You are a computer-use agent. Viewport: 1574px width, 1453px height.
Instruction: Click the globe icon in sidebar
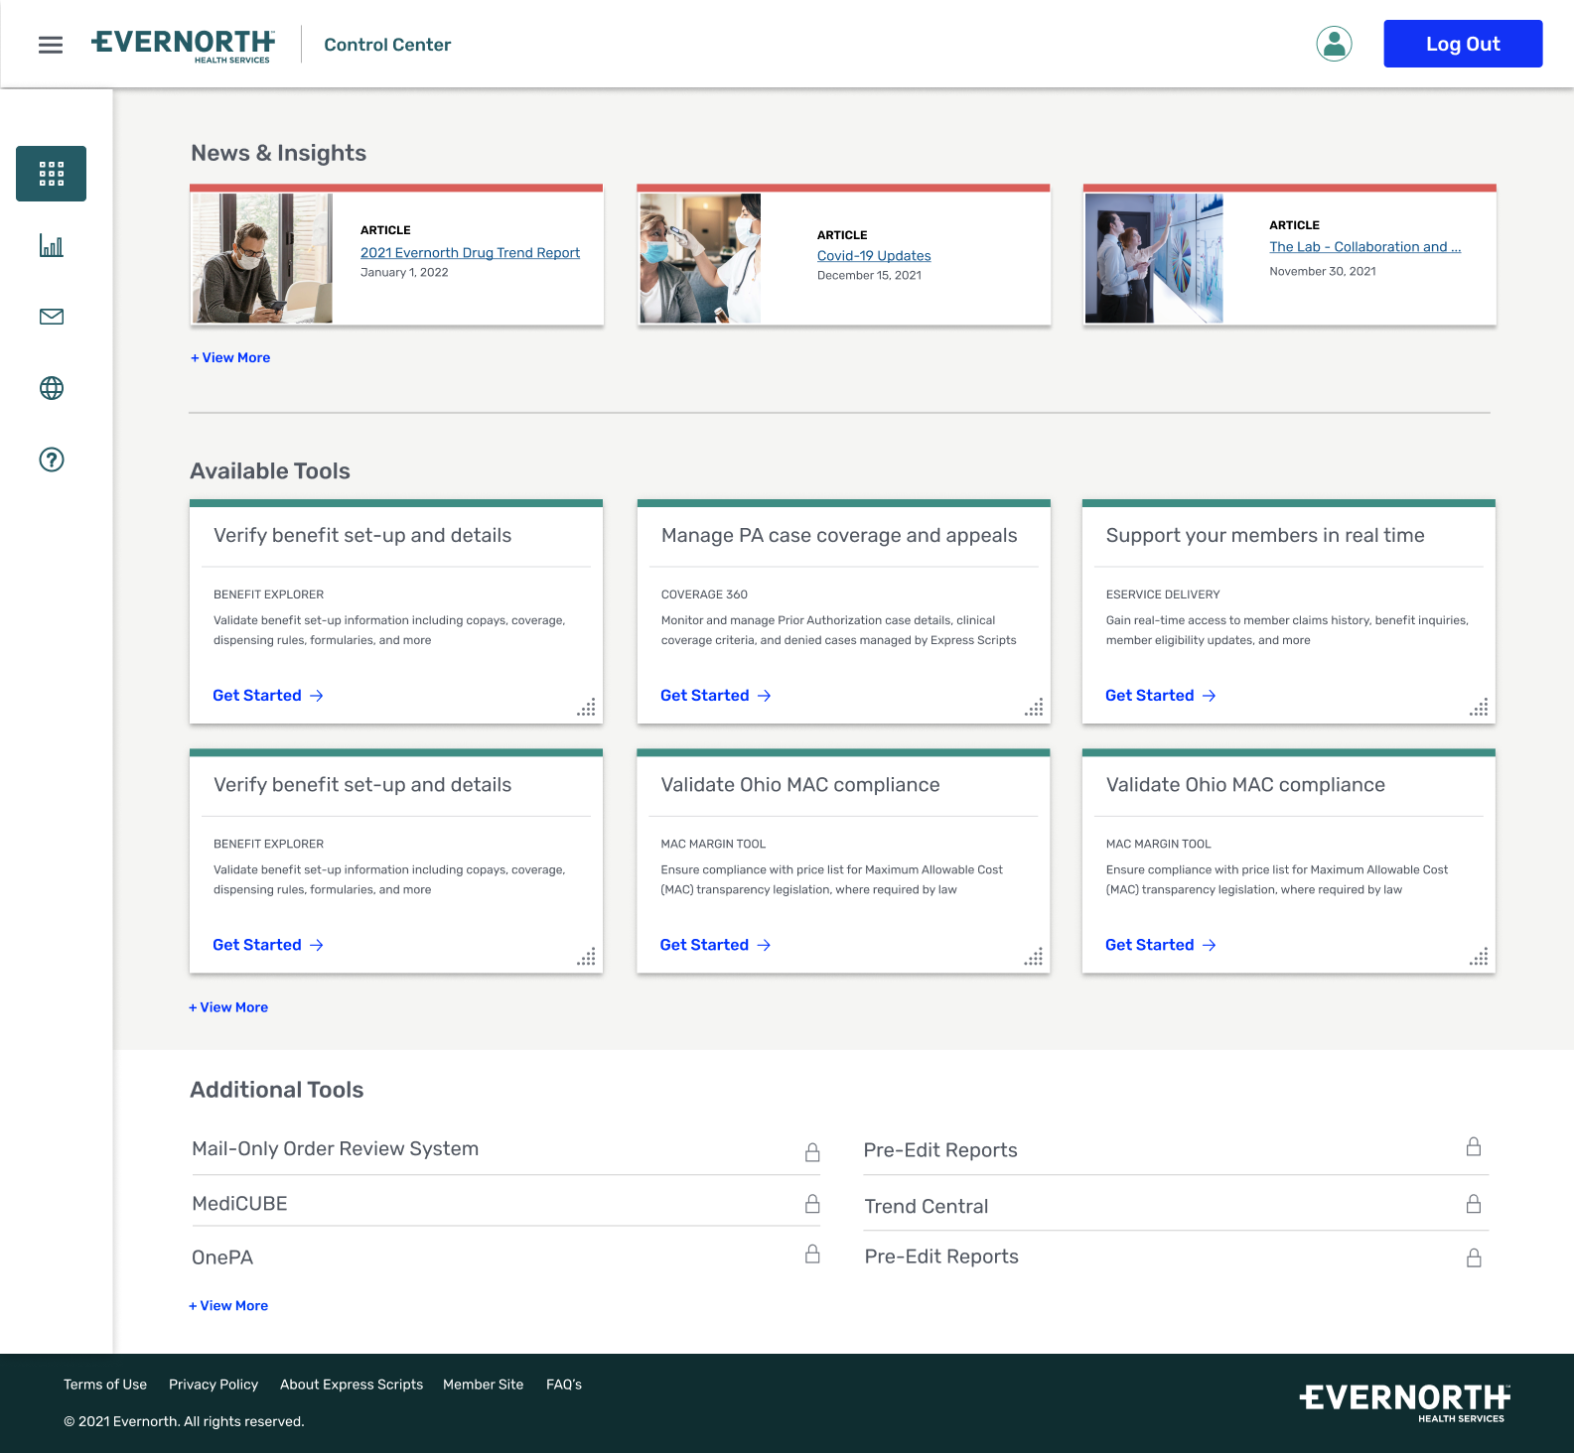(x=52, y=388)
